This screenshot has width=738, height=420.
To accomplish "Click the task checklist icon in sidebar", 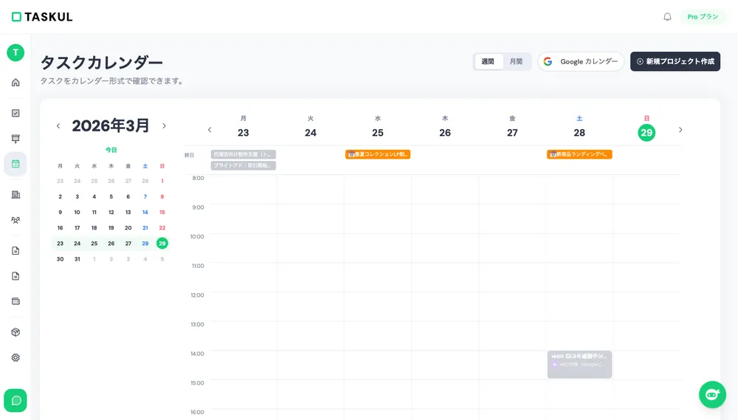I will pos(15,113).
